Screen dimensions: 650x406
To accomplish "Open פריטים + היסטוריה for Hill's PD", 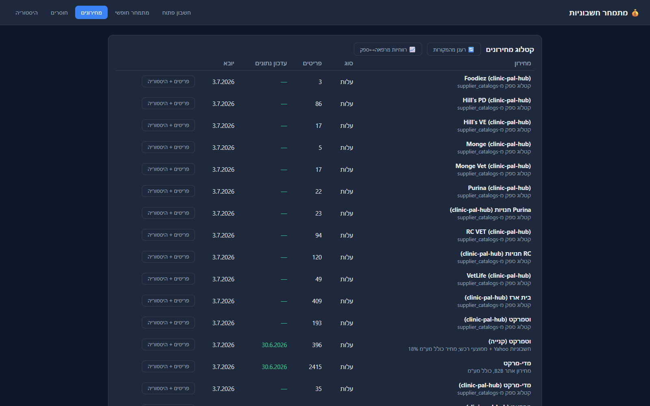I will (168, 104).
